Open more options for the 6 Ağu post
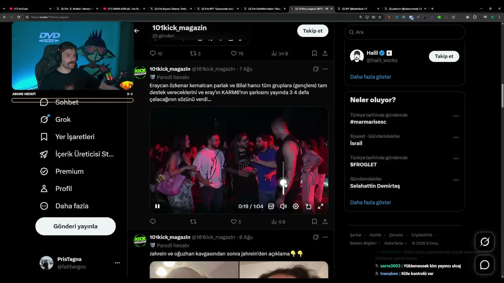Image resolution: width=504 pixels, height=283 pixels. 325,237
